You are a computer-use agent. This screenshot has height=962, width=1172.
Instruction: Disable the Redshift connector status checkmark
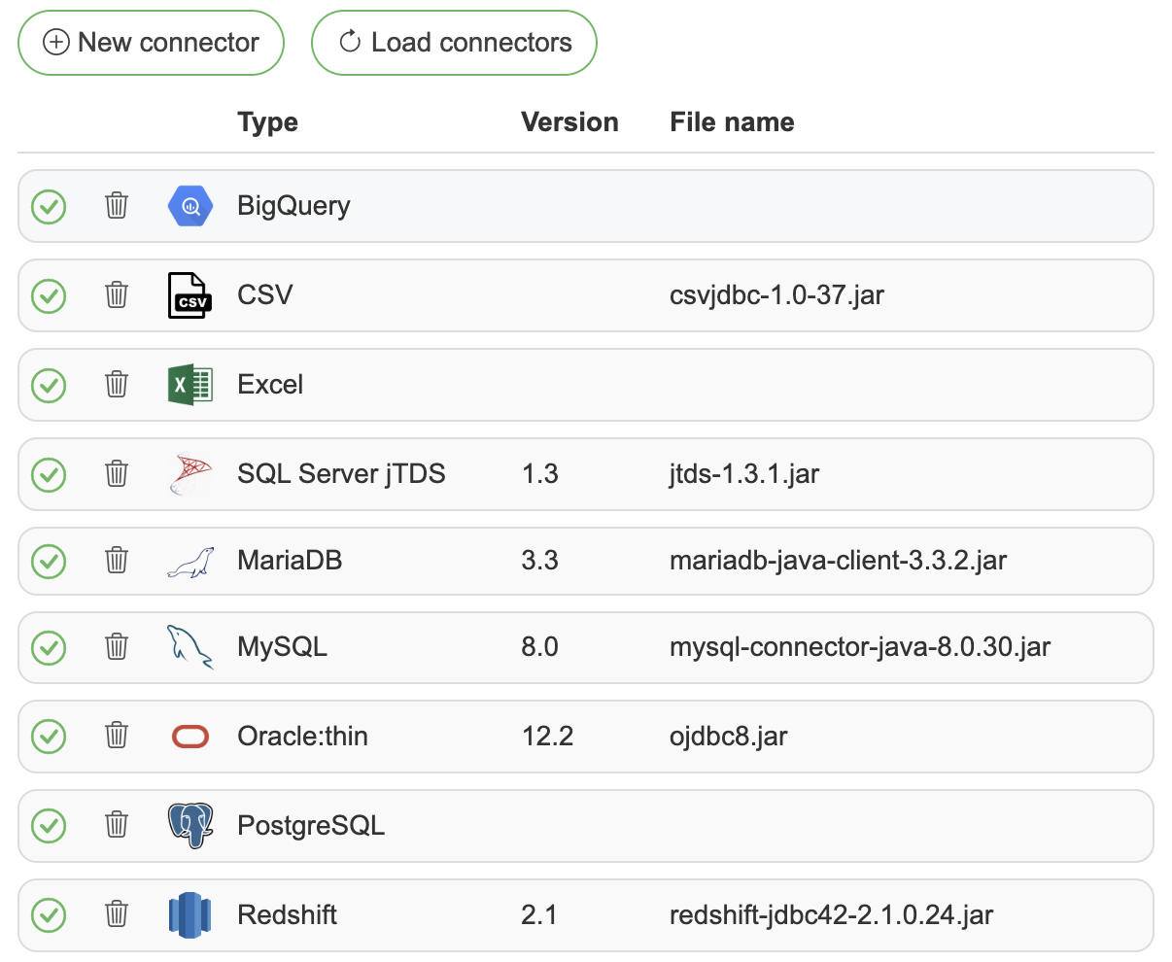pos(49,915)
